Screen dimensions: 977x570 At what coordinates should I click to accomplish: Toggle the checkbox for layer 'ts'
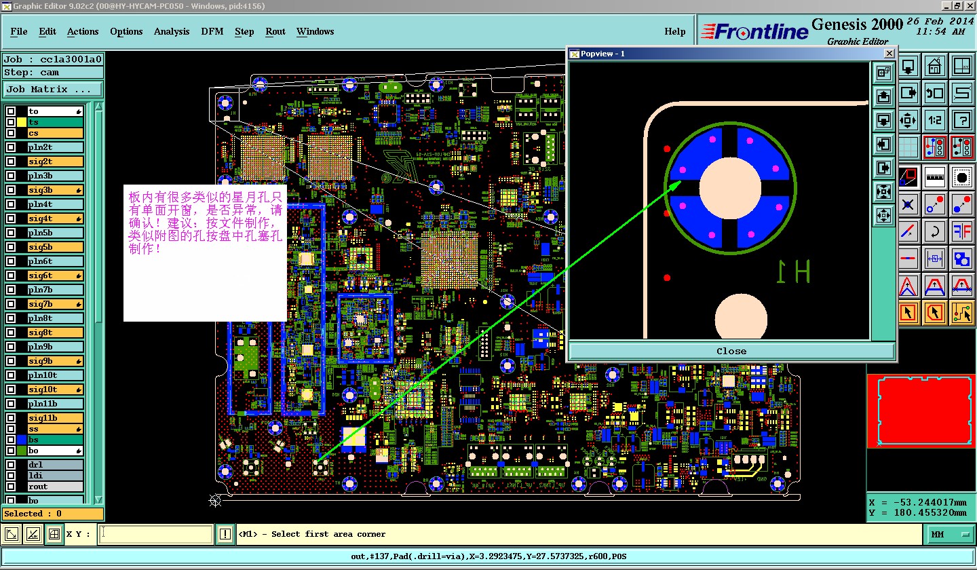point(11,123)
